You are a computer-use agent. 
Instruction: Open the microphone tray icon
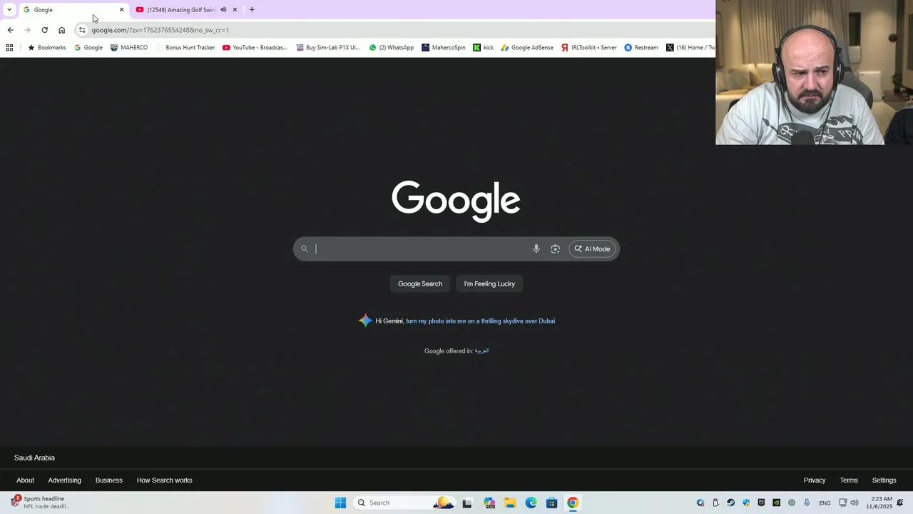point(807,503)
